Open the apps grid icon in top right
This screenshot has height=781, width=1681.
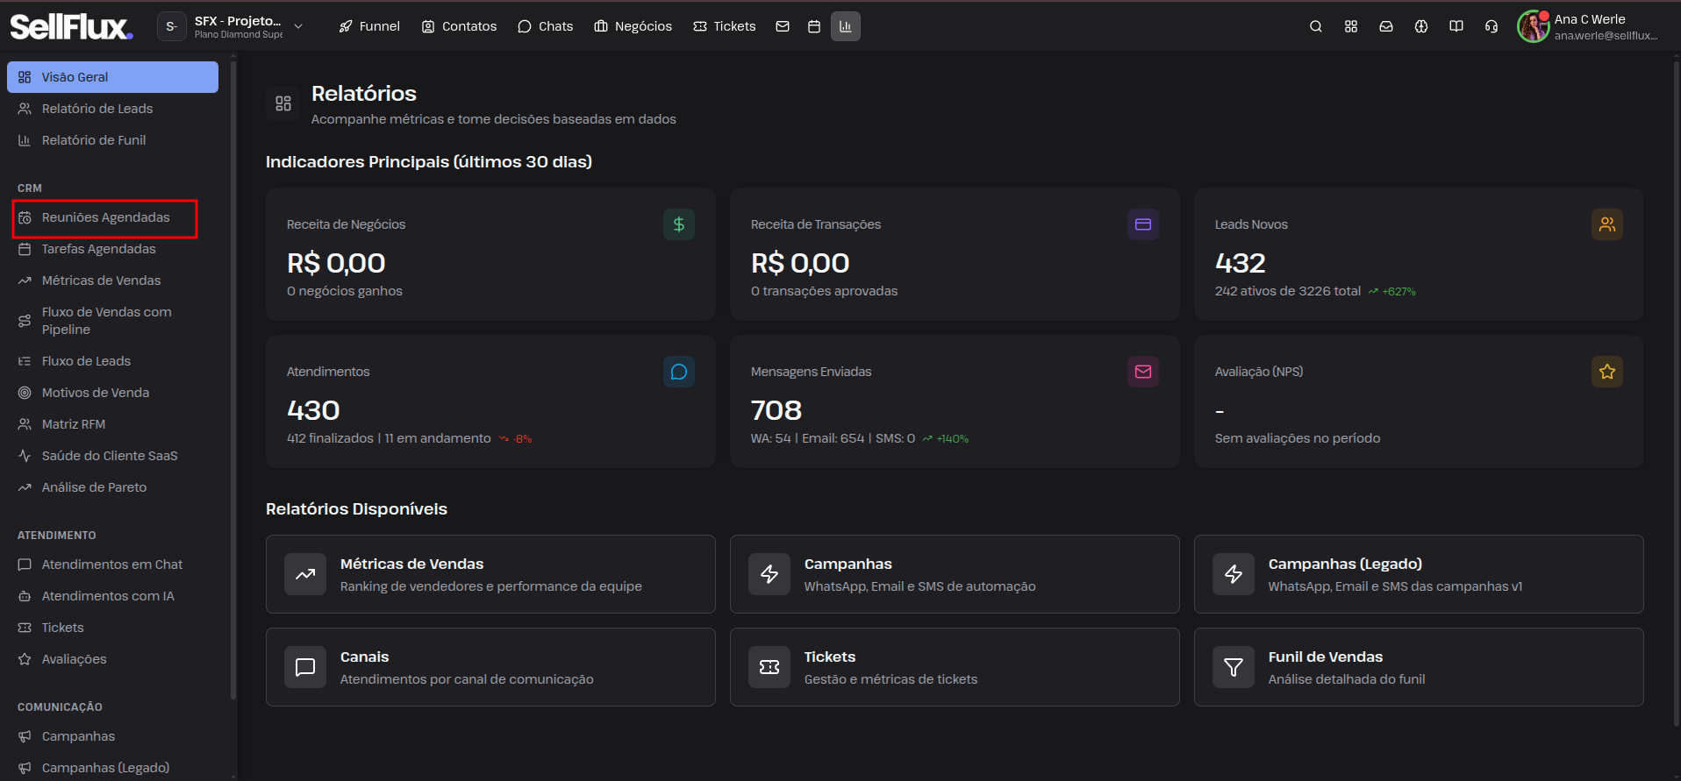(x=1351, y=26)
